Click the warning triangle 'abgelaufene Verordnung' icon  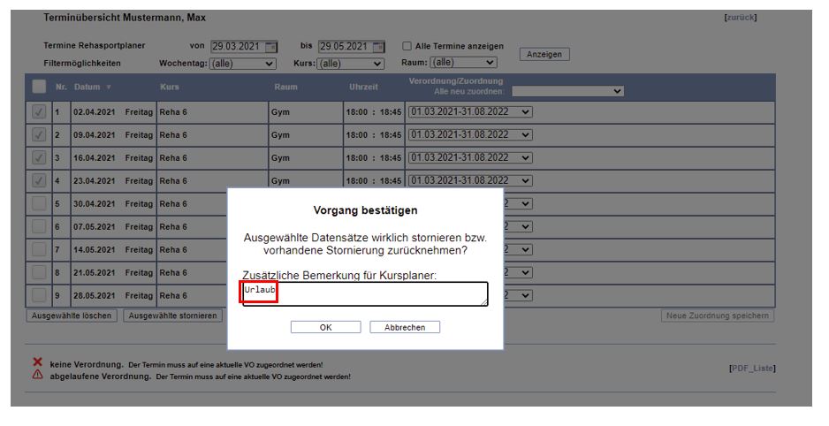click(37, 375)
